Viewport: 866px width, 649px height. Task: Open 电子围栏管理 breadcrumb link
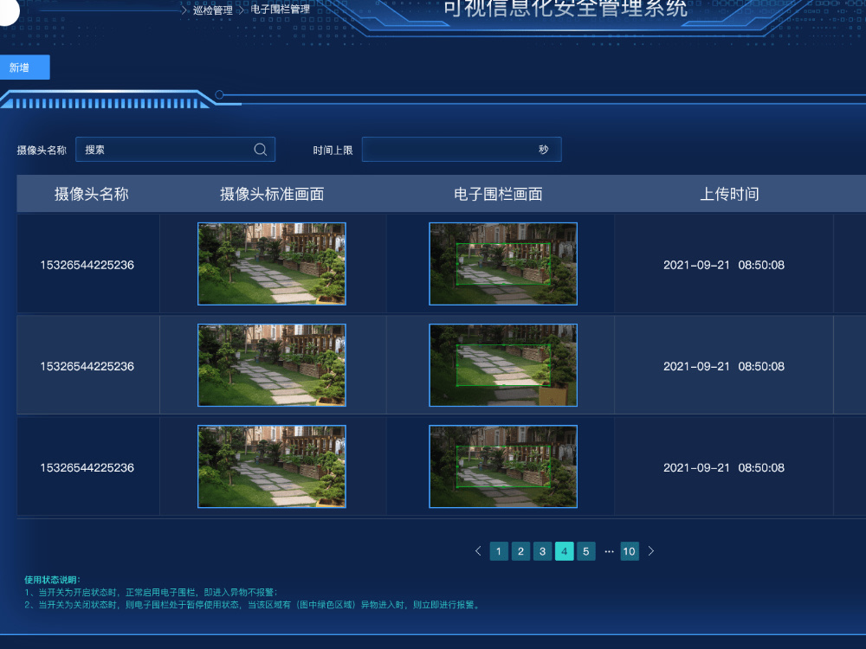(x=280, y=10)
